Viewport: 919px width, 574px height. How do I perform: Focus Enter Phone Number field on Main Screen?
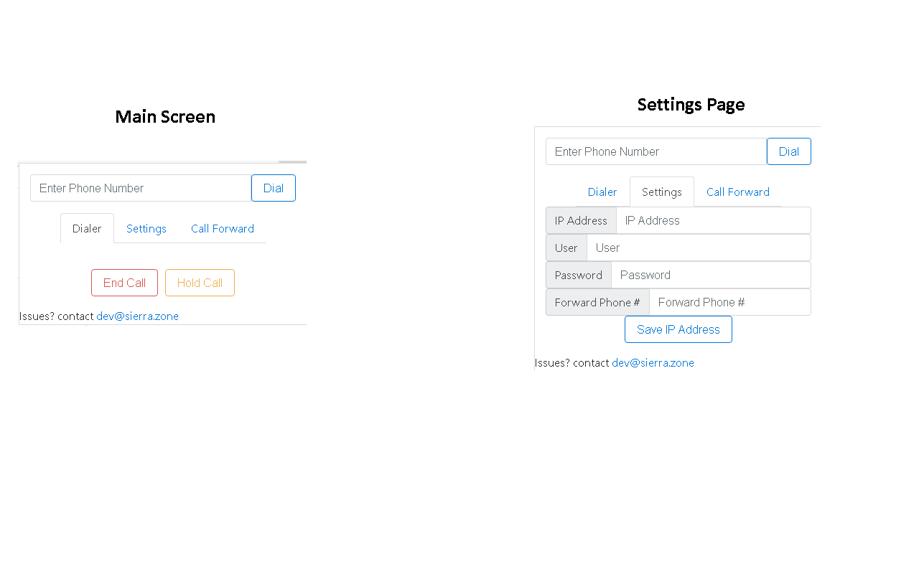click(x=141, y=188)
